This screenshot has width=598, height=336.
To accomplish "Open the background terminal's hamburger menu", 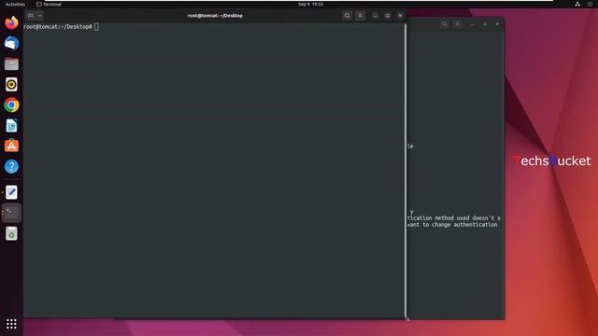I will coord(457,24).
